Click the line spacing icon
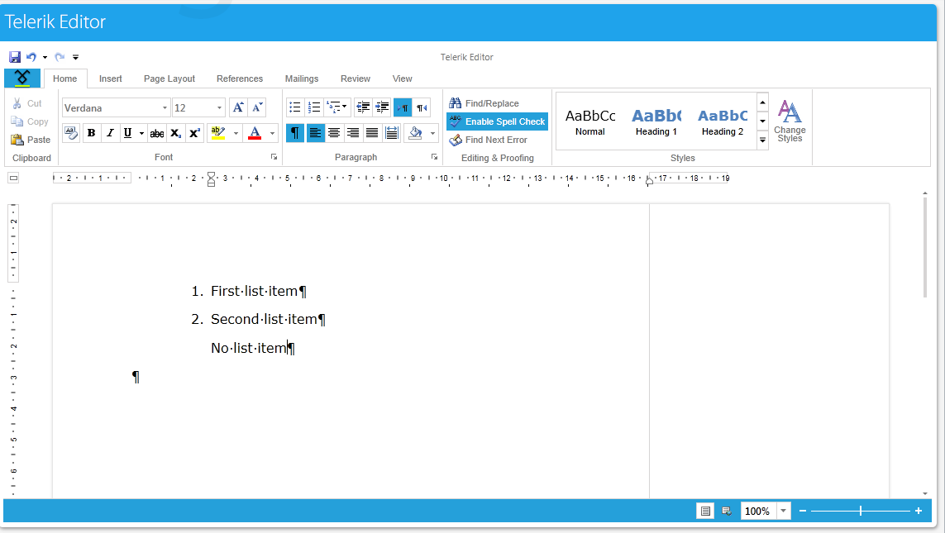This screenshot has width=945, height=533. click(392, 133)
